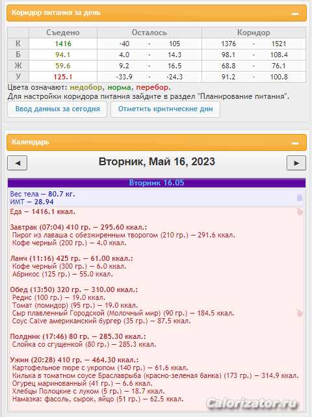
Task: Click the перебор legend word
Action: (152, 87)
